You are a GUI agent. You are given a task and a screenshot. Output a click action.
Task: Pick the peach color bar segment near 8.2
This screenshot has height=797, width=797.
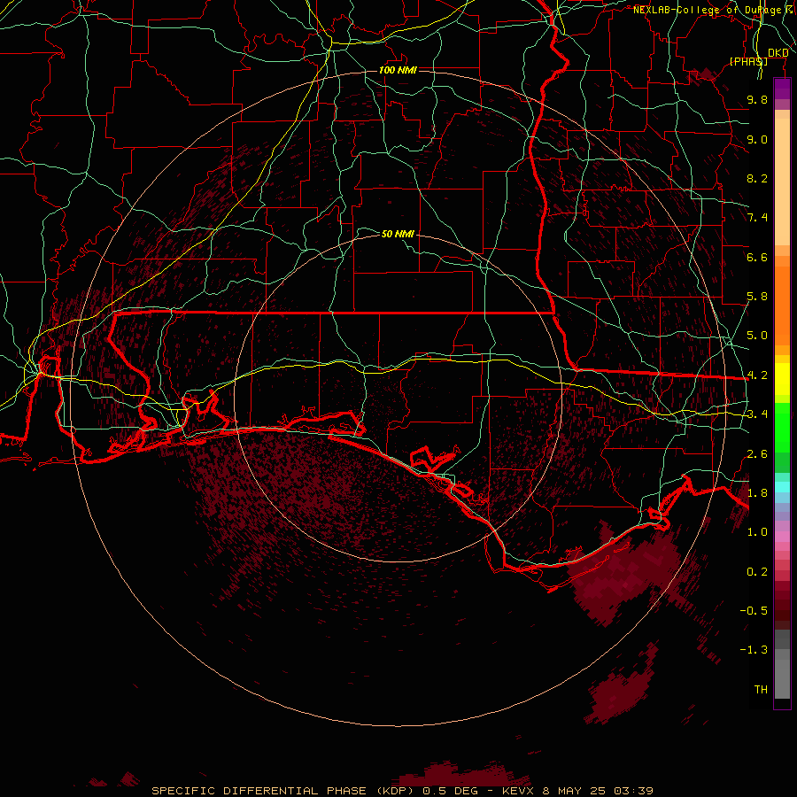[782, 182]
